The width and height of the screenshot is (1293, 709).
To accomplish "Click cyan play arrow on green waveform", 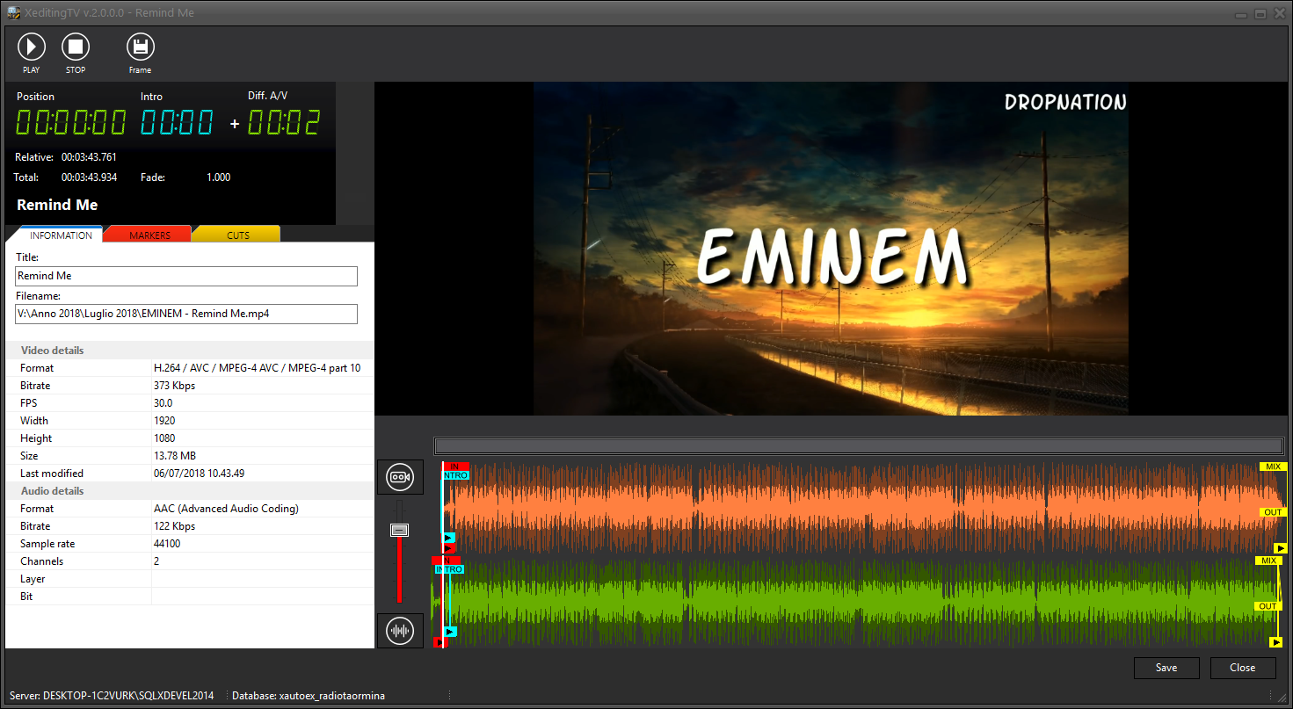I will click(x=450, y=632).
